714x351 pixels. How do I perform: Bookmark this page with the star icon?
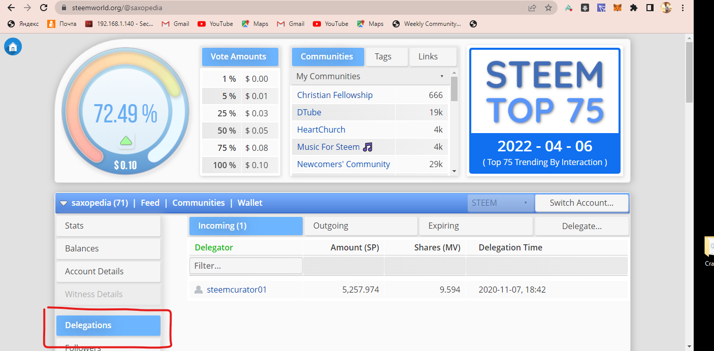point(548,8)
